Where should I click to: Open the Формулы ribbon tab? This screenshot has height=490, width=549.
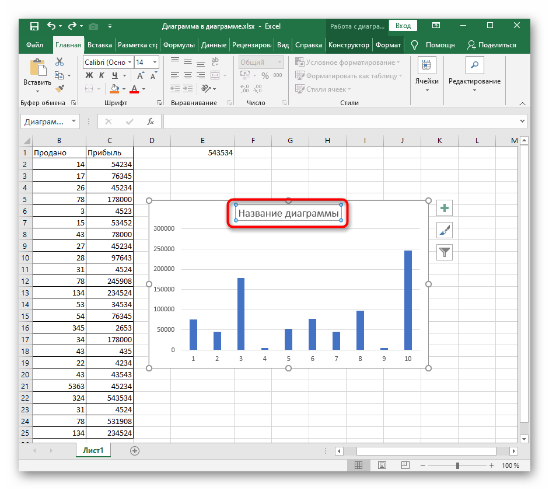point(179,45)
